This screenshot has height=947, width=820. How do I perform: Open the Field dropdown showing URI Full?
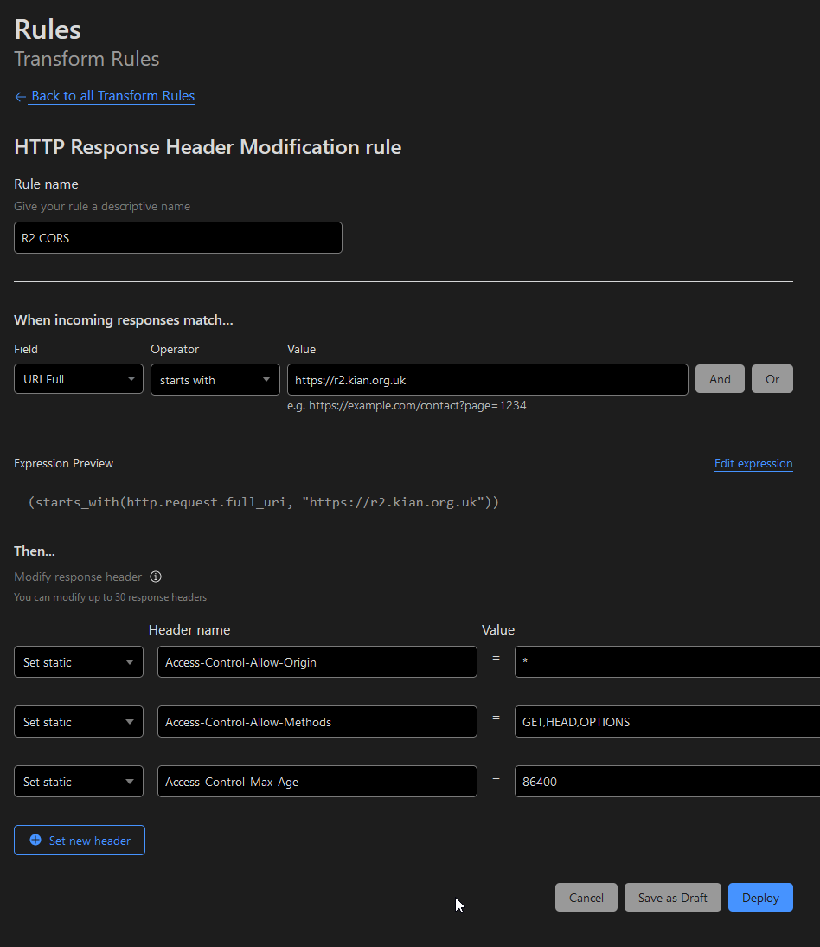[x=79, y=379]
